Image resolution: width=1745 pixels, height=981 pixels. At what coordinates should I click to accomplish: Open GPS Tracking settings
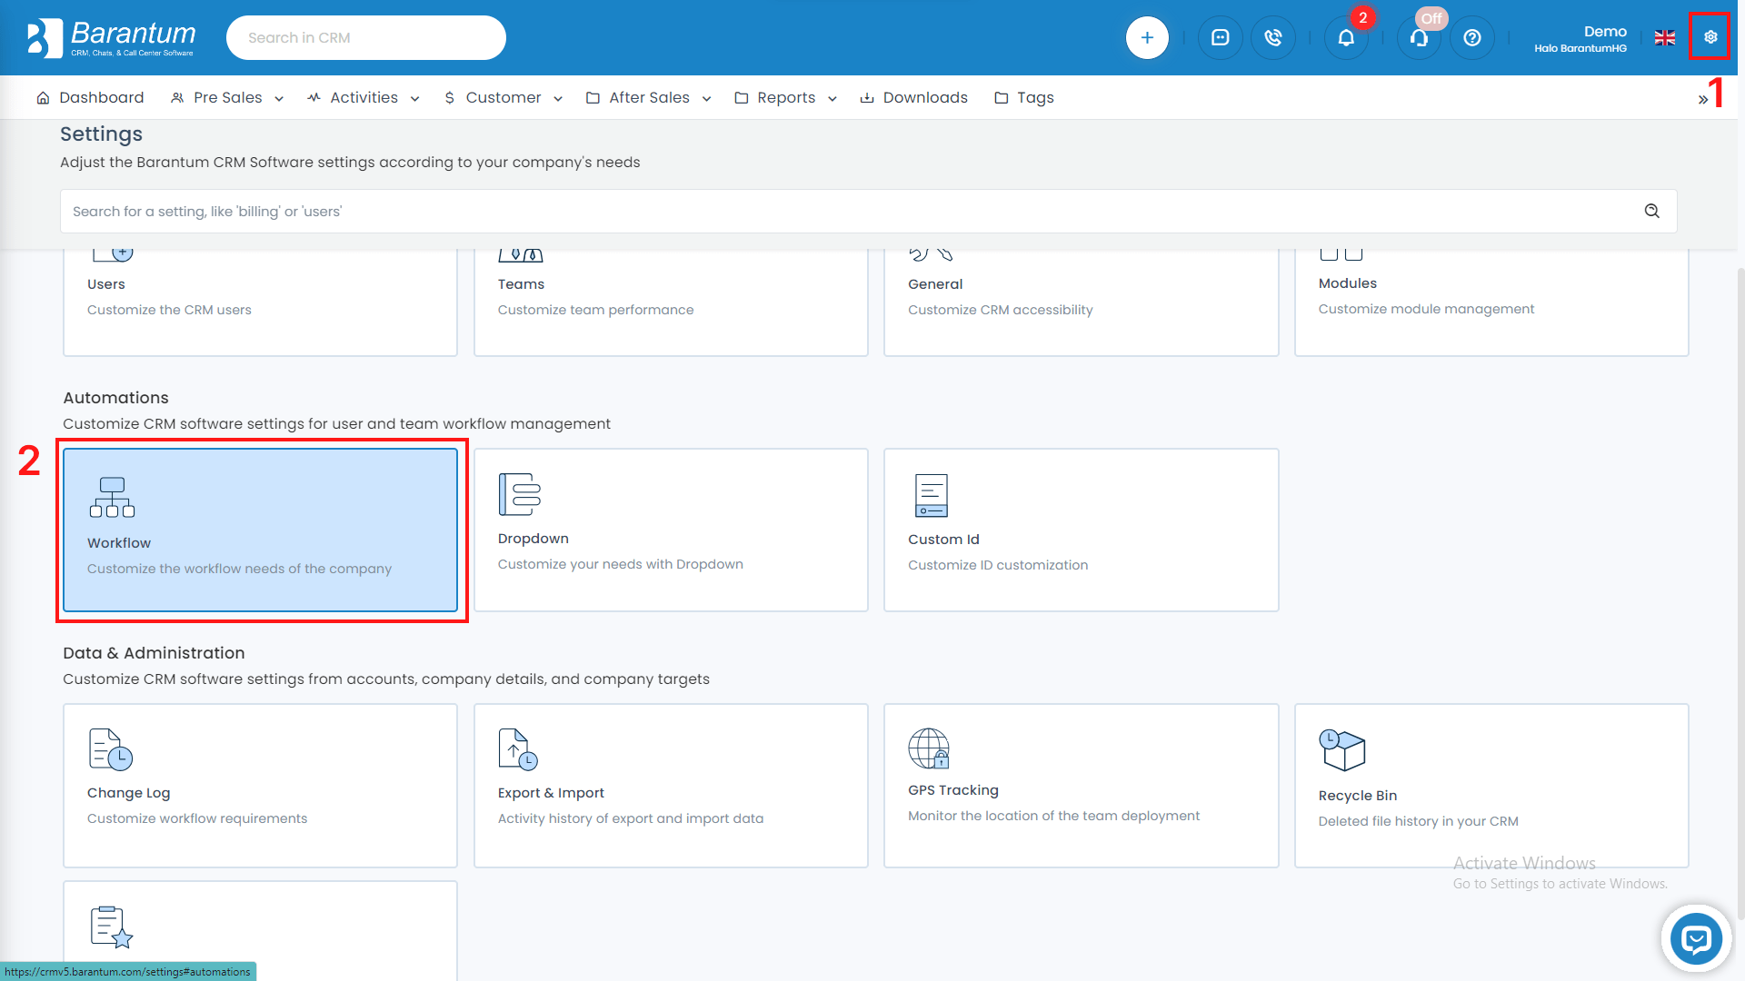point(1081,786)
